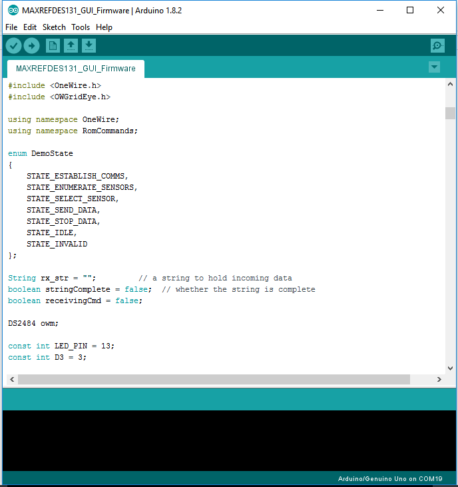Select the MAXREFDES131_GUI_Firmware tab
The height and width of the screenshot is (487, 458).
click(x=75, y=69)
